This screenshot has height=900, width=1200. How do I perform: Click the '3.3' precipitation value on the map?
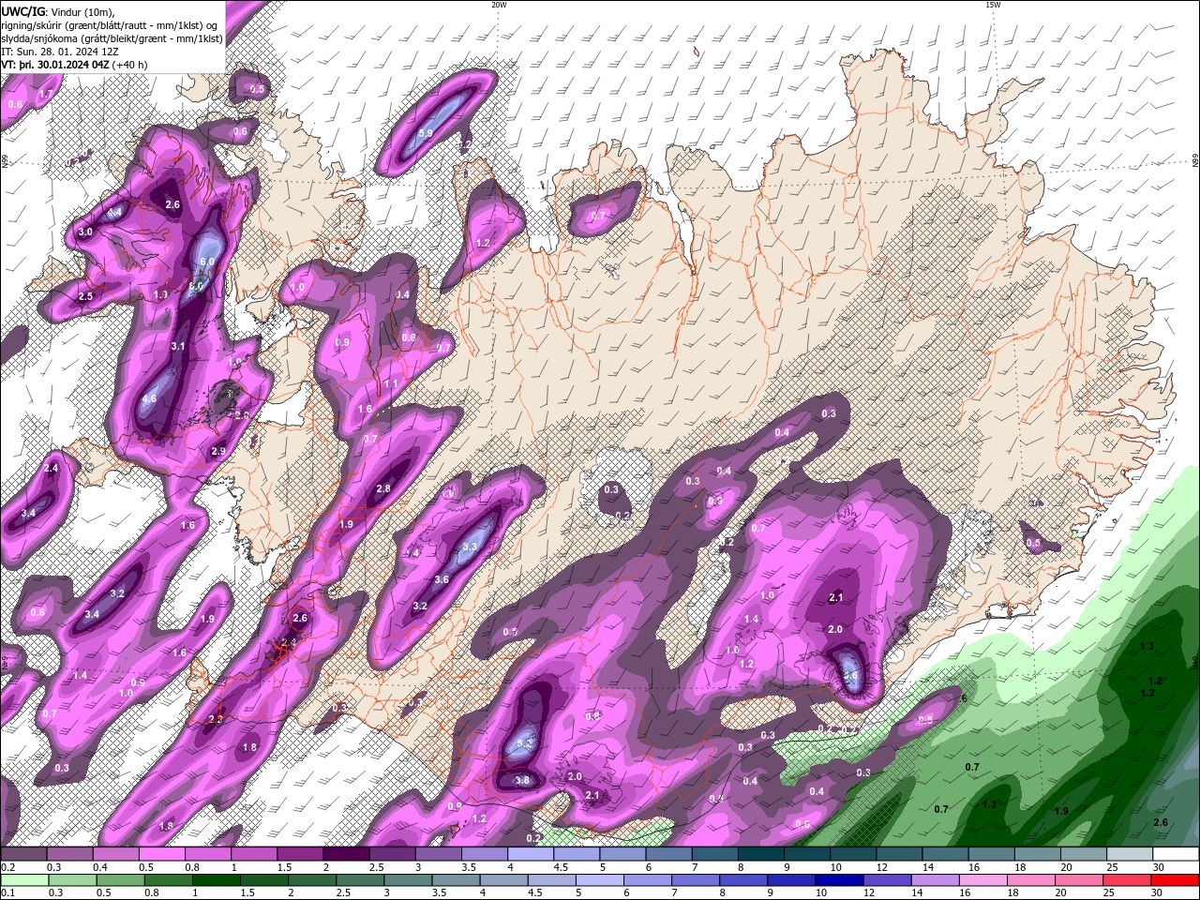tap(470, 547)
